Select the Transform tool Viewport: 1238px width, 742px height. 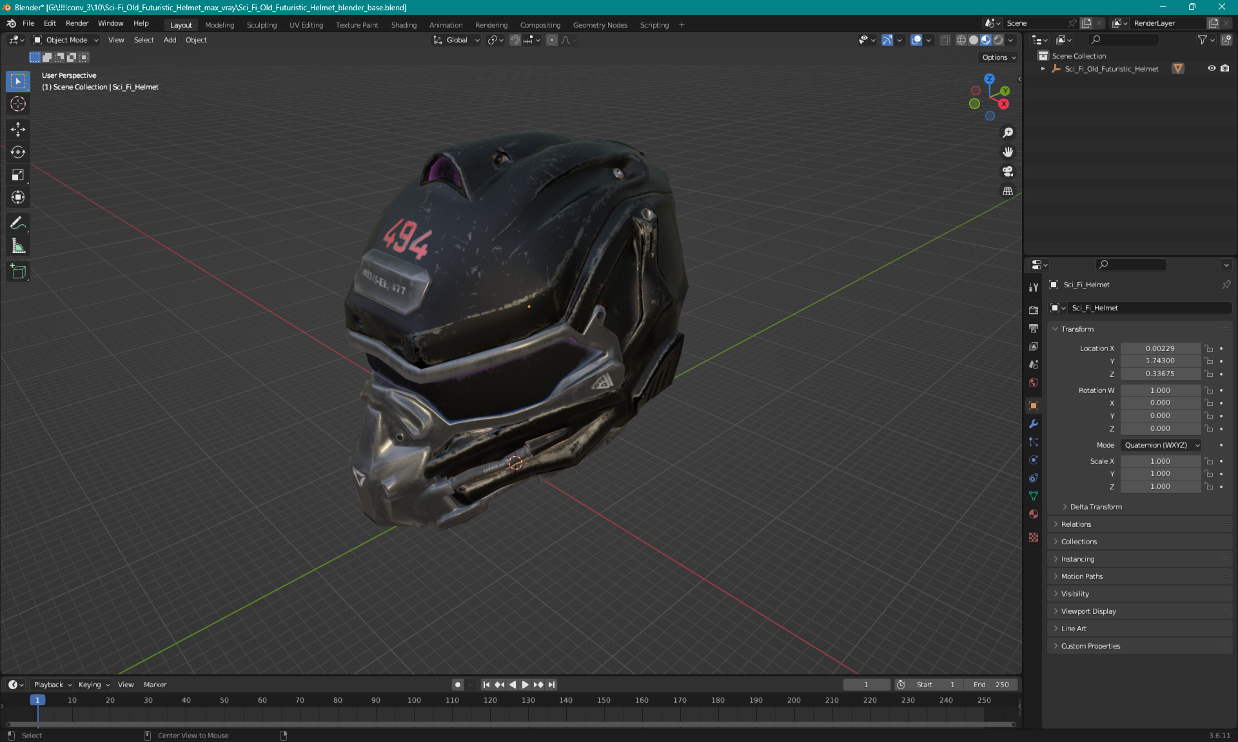tap(18, 197)
